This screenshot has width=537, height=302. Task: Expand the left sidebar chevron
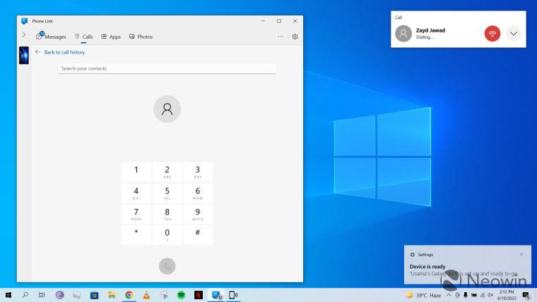(x=24, y=35)
